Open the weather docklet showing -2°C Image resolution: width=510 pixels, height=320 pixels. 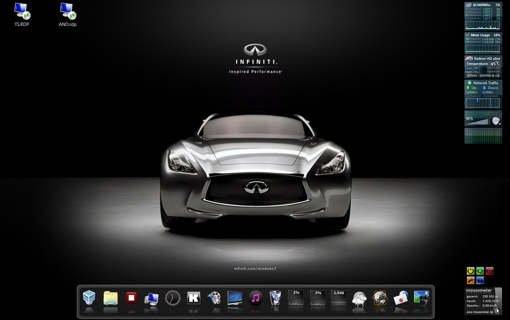(359, 298)
